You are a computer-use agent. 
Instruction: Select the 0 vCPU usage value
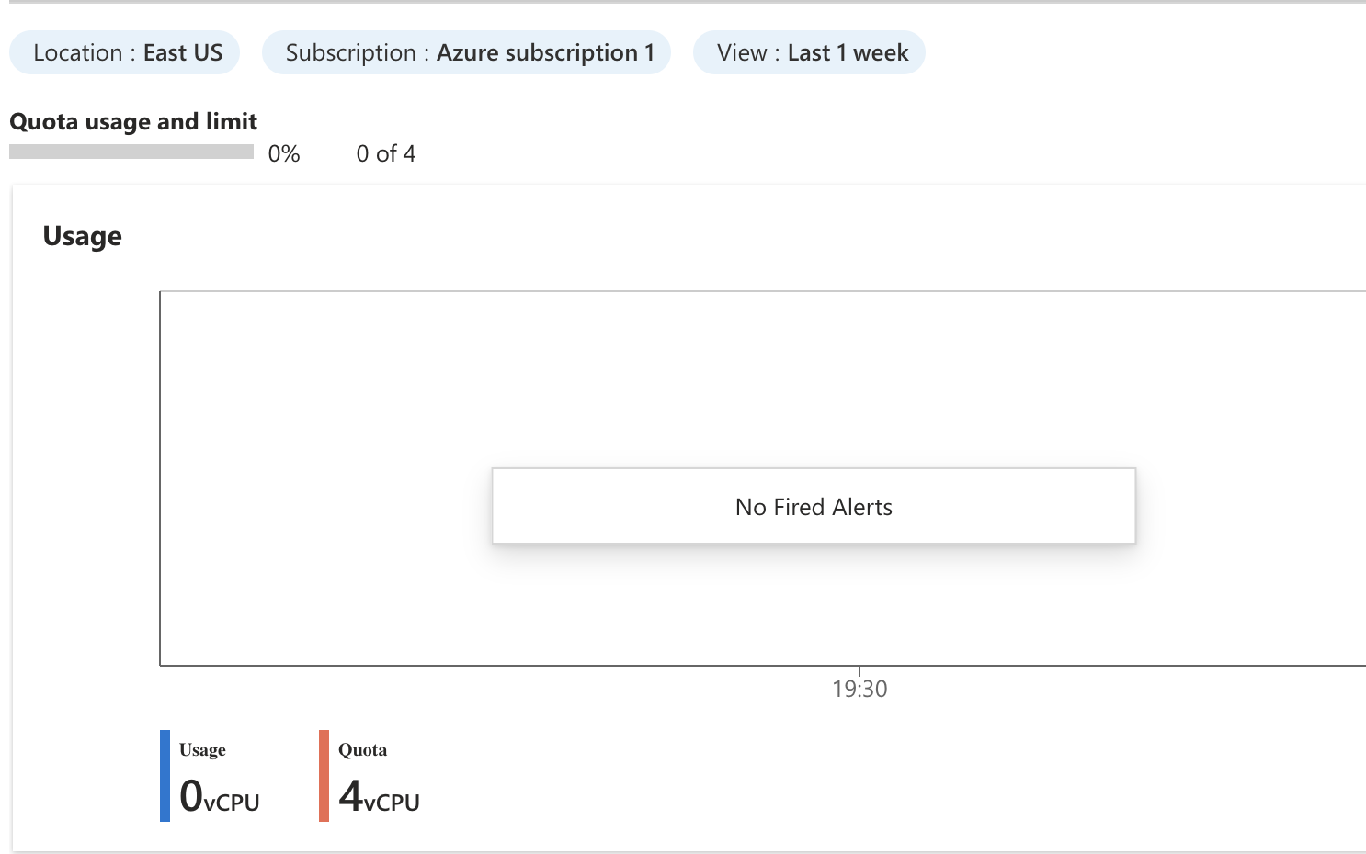point(220,796)
